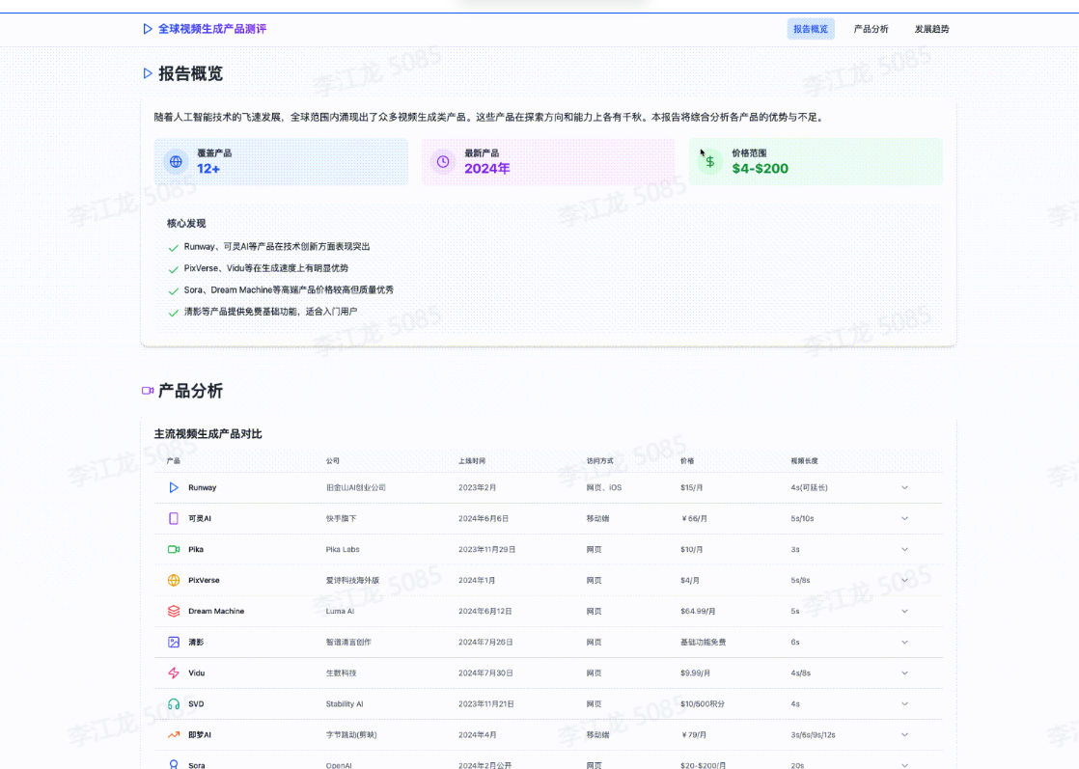Click the Dream Machine product name
Screen dimensions: 1079x769
[216, 611]
